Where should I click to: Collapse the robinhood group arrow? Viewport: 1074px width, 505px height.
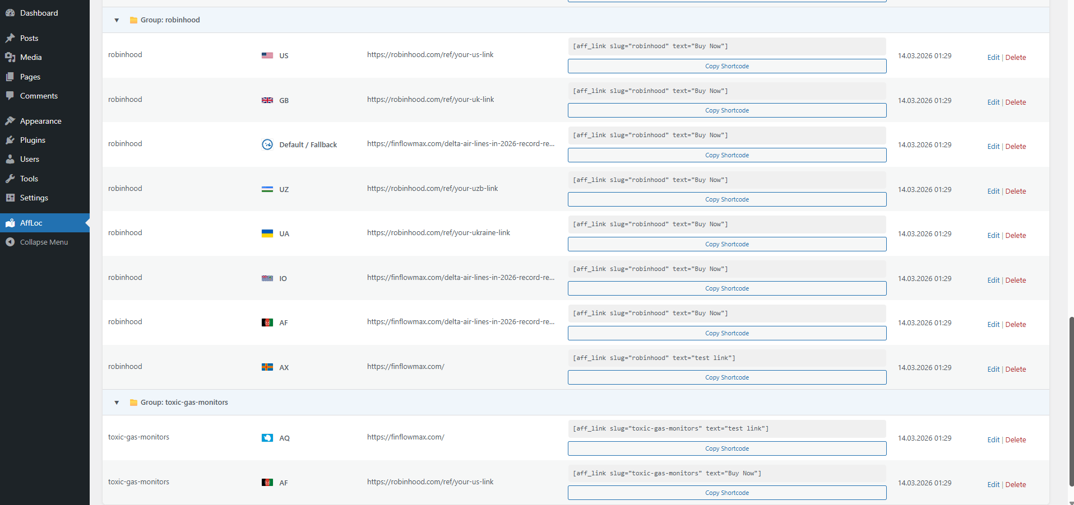click(117, 20)
